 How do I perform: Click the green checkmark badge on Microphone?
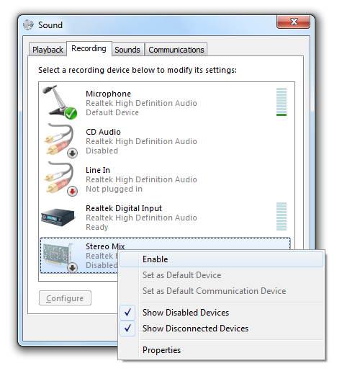click(x=71, y=113)
